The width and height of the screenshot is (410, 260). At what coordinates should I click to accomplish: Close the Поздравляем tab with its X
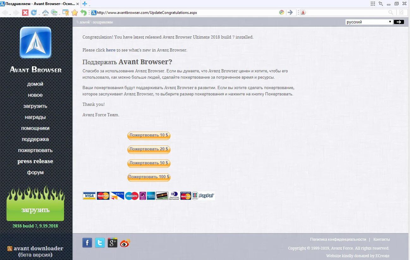tap(78, 4)
